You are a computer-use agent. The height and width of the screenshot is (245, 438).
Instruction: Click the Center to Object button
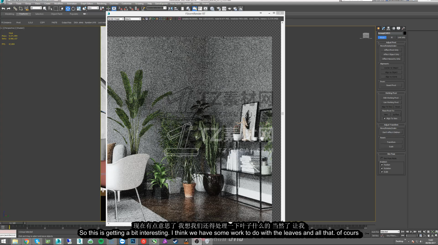tap(391, 68)
